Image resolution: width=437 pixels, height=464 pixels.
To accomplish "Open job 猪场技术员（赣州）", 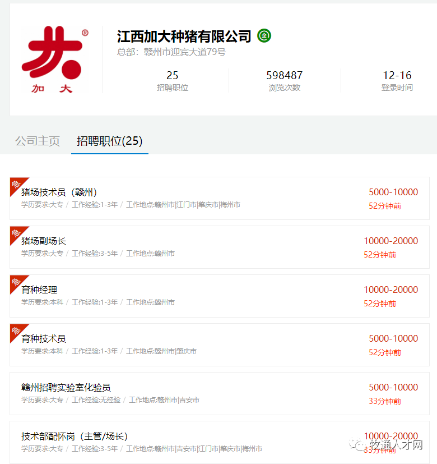I will (x=59, y=192).
